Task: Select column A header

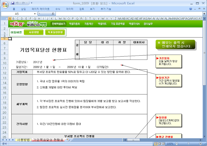Action: [x=10, y=19]
